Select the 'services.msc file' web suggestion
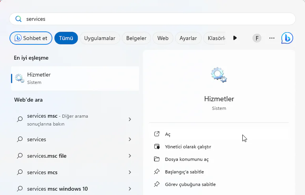Image resolution: width=305 pixels, height=195 pixels. pyautogui.click(x=75, y=156)
